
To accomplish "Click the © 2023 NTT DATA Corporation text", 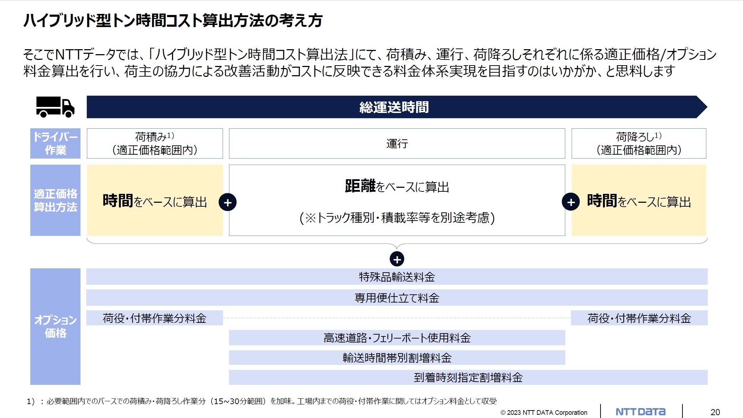I will click(x=544, y=413).
